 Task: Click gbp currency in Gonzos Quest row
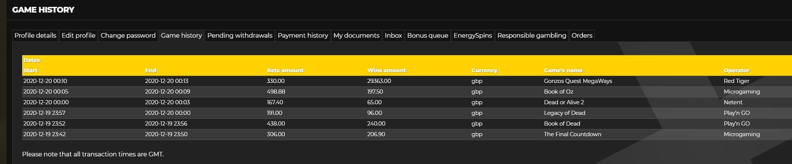click(477, 81)
